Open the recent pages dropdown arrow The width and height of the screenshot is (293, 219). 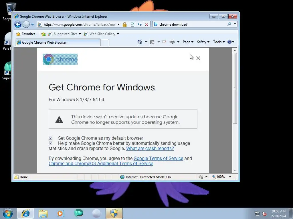(32, 25)
